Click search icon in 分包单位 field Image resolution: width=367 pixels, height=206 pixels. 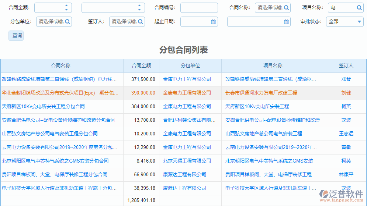point(67,22)
